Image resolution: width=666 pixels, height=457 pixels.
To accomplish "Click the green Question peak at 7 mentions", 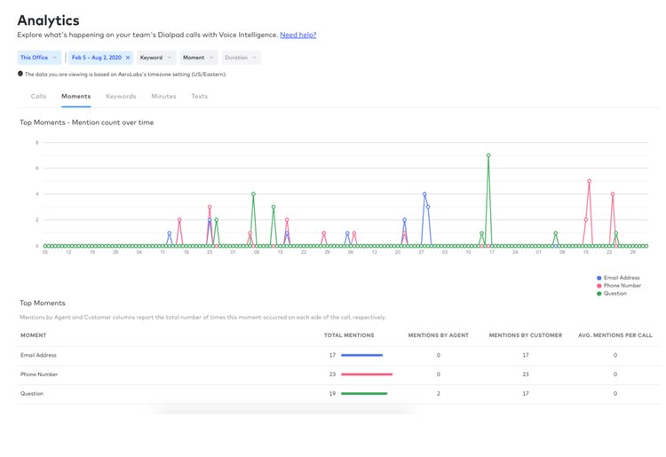I will click(488, 155).
